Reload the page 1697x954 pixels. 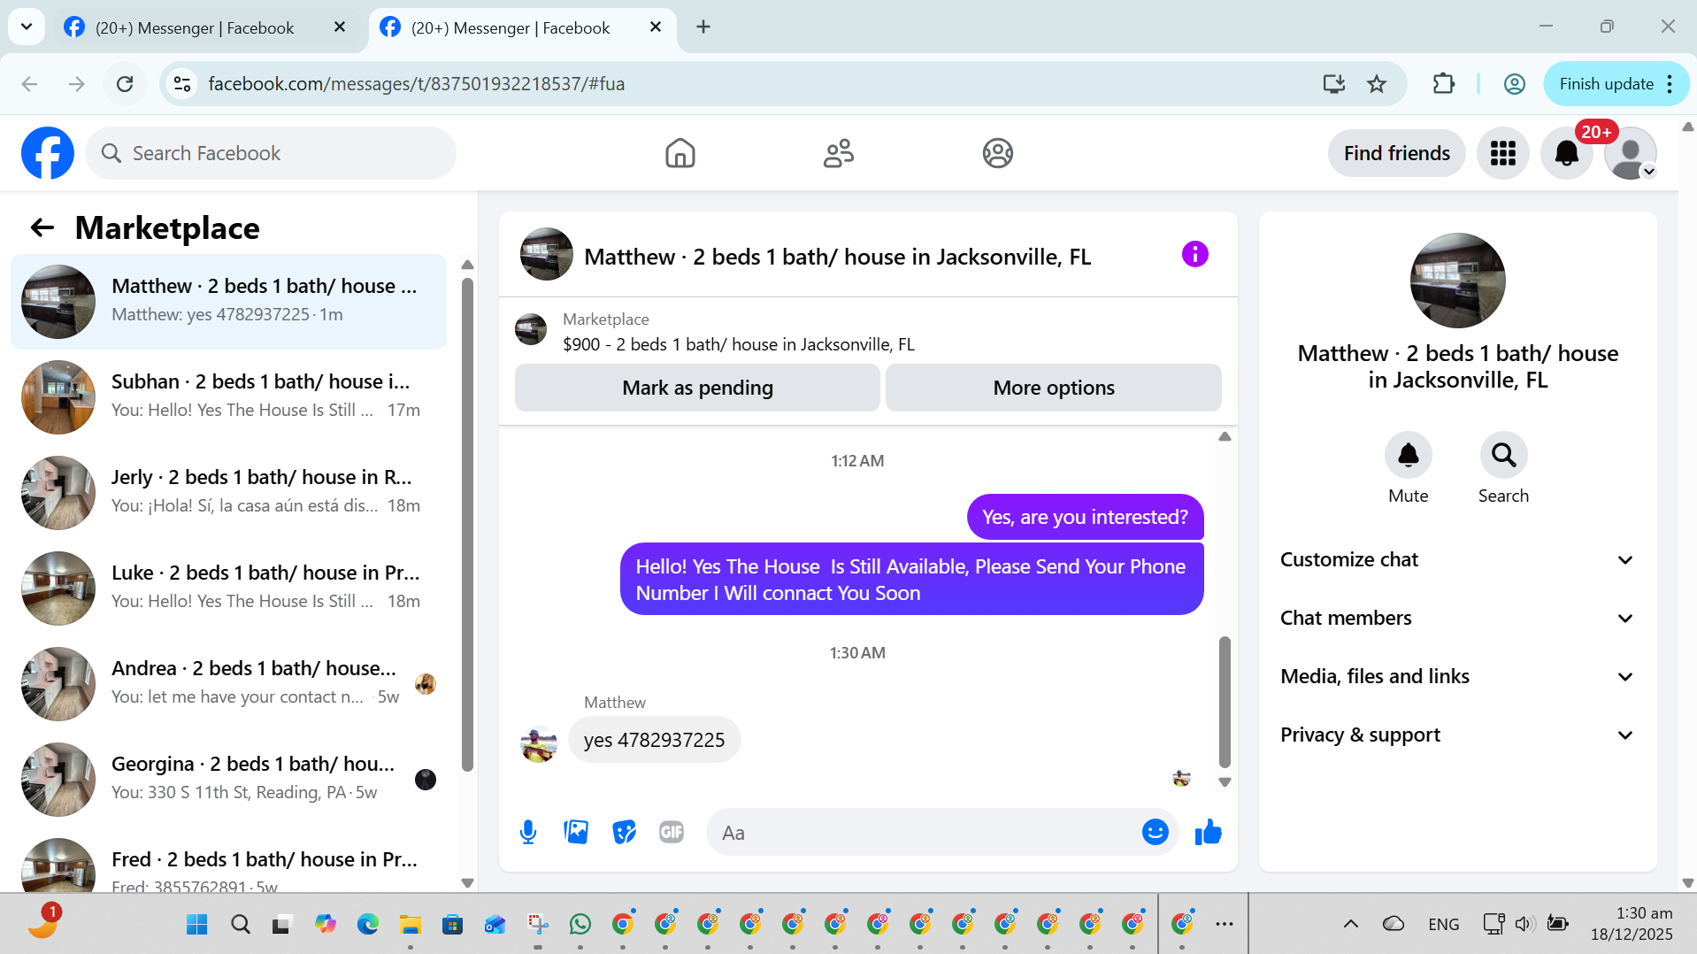(x=125, y=84)
